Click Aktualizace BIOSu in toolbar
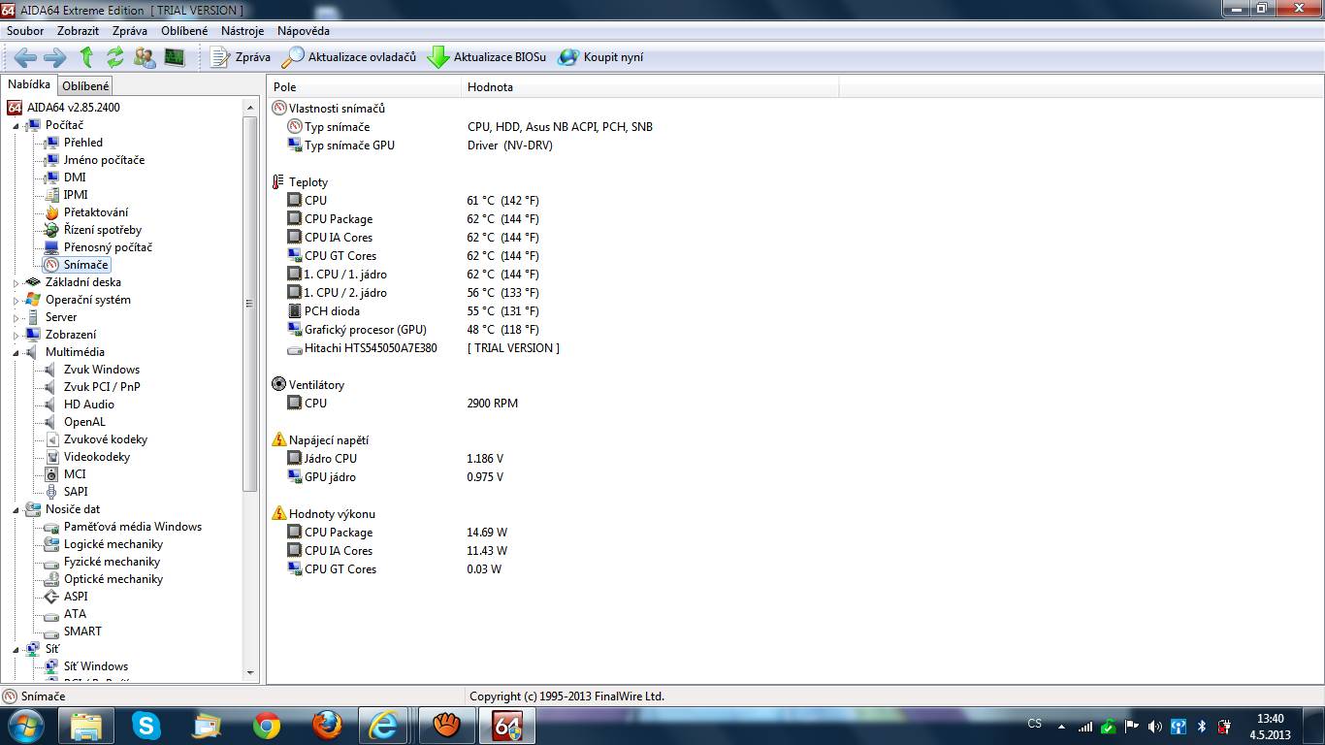The image size is (1325, 745). point(486,57)
